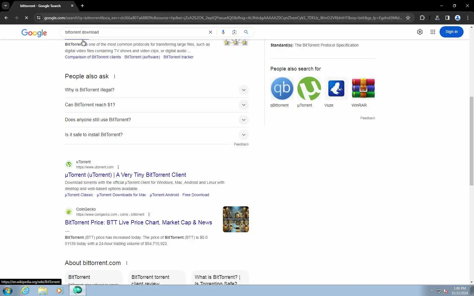Image resolution: width=474 pixels, height=296 pixels.
Task: Expand 'Is it safe to install BitTorrent?'
Action: coord(157,135)
